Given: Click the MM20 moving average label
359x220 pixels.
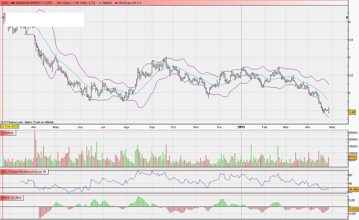Looking at the screenshot, I should tap(107, 3).
